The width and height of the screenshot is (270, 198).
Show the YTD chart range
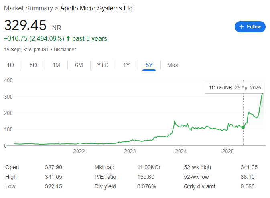pyautogui.click(x=103, y=65)
